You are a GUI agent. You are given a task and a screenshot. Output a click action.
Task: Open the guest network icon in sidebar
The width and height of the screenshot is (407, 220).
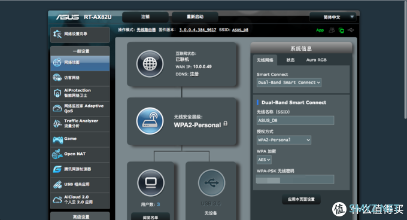point(57,78)
